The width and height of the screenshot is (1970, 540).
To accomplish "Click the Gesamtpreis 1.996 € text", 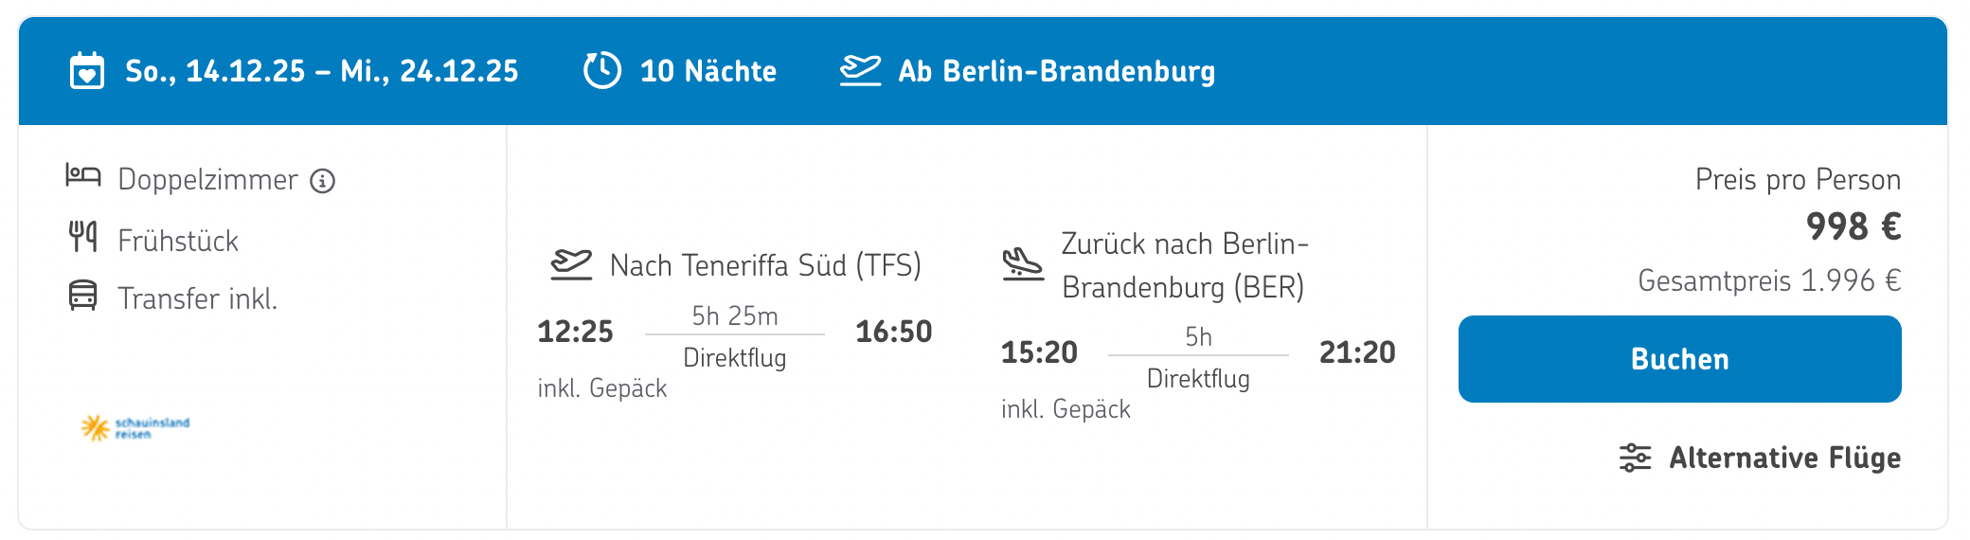I will [1769, 280].
